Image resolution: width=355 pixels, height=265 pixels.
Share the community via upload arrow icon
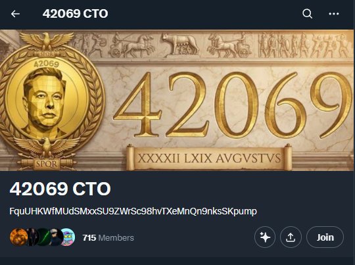(291, 237)
